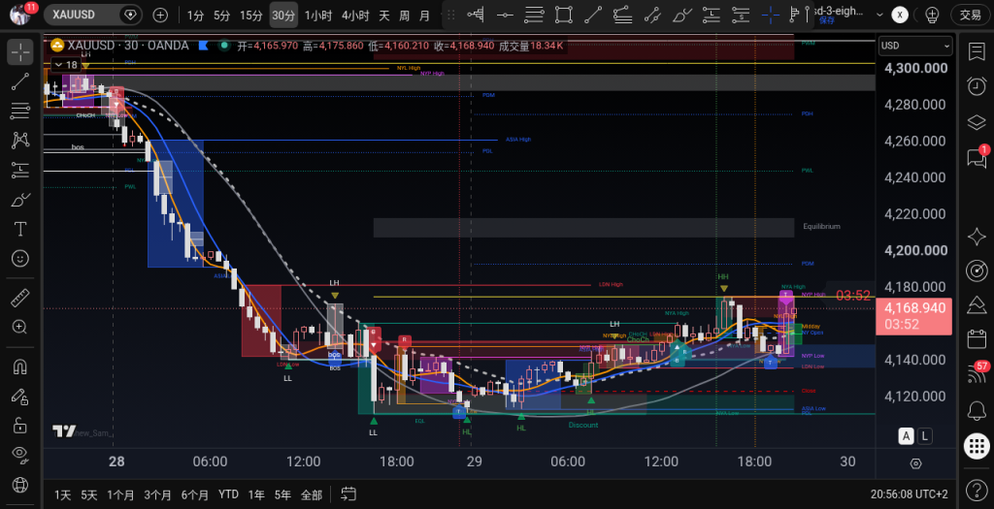994x509 pixels.
Task: Click the 交易 trade button
Action: point(971,15)
